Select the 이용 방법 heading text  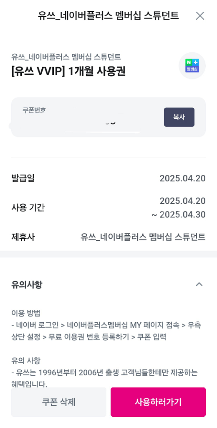25,313
